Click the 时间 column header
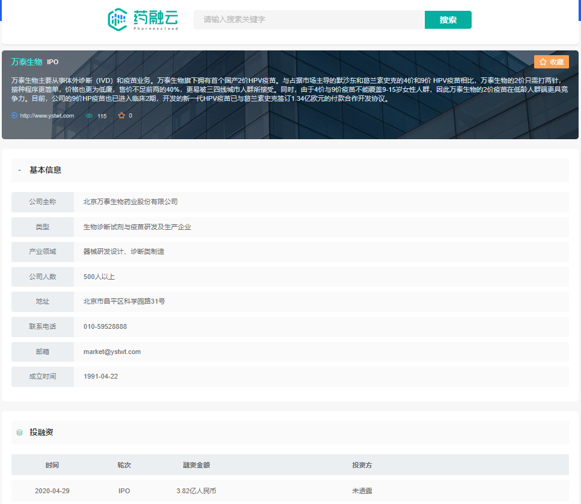 click(52, 465)
